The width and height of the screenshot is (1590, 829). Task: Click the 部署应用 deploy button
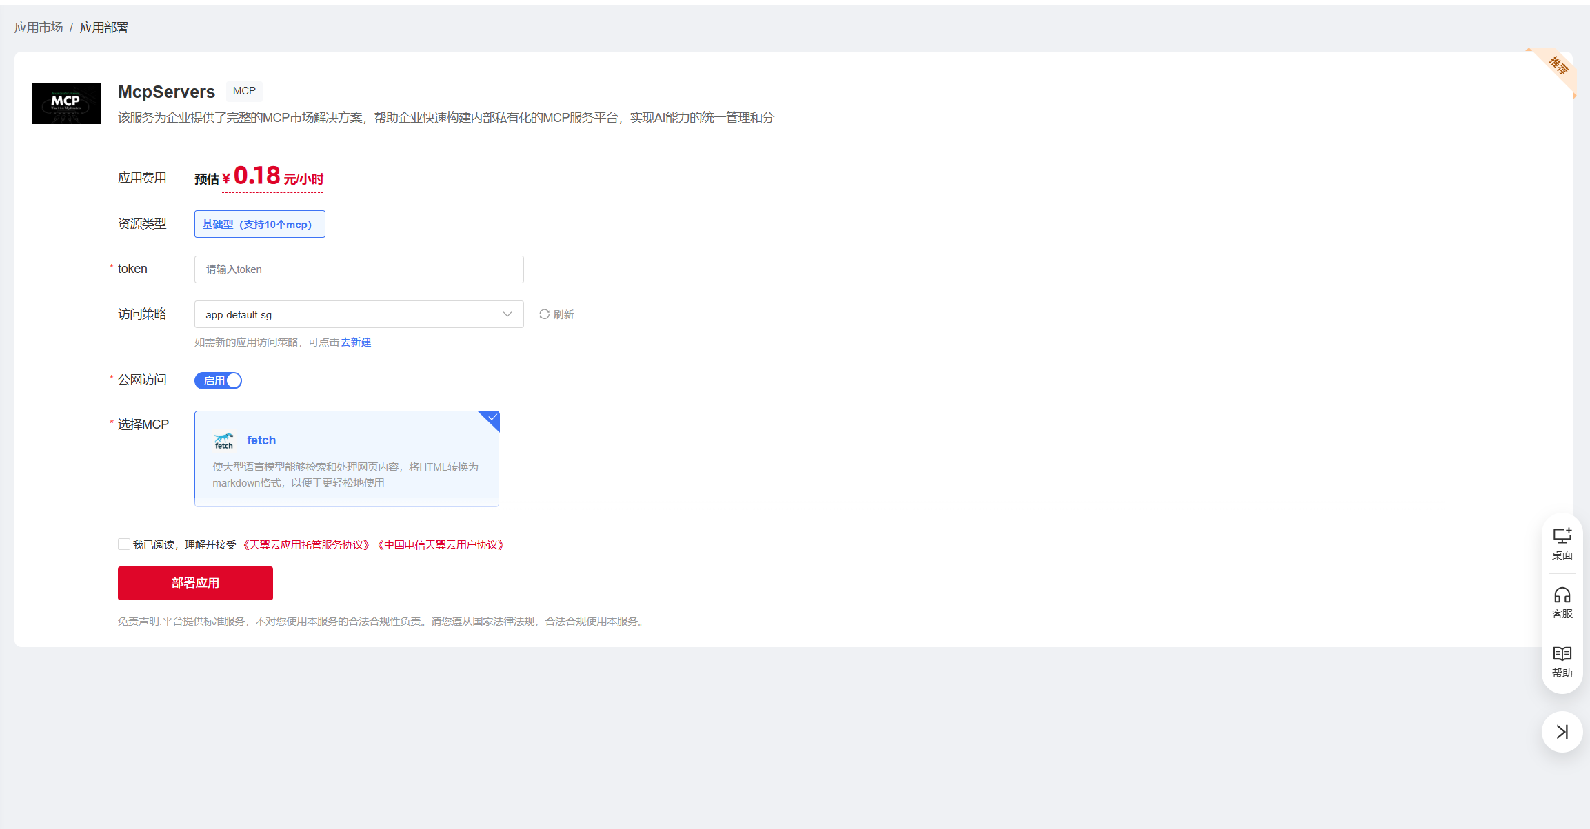tap(195, 583)
